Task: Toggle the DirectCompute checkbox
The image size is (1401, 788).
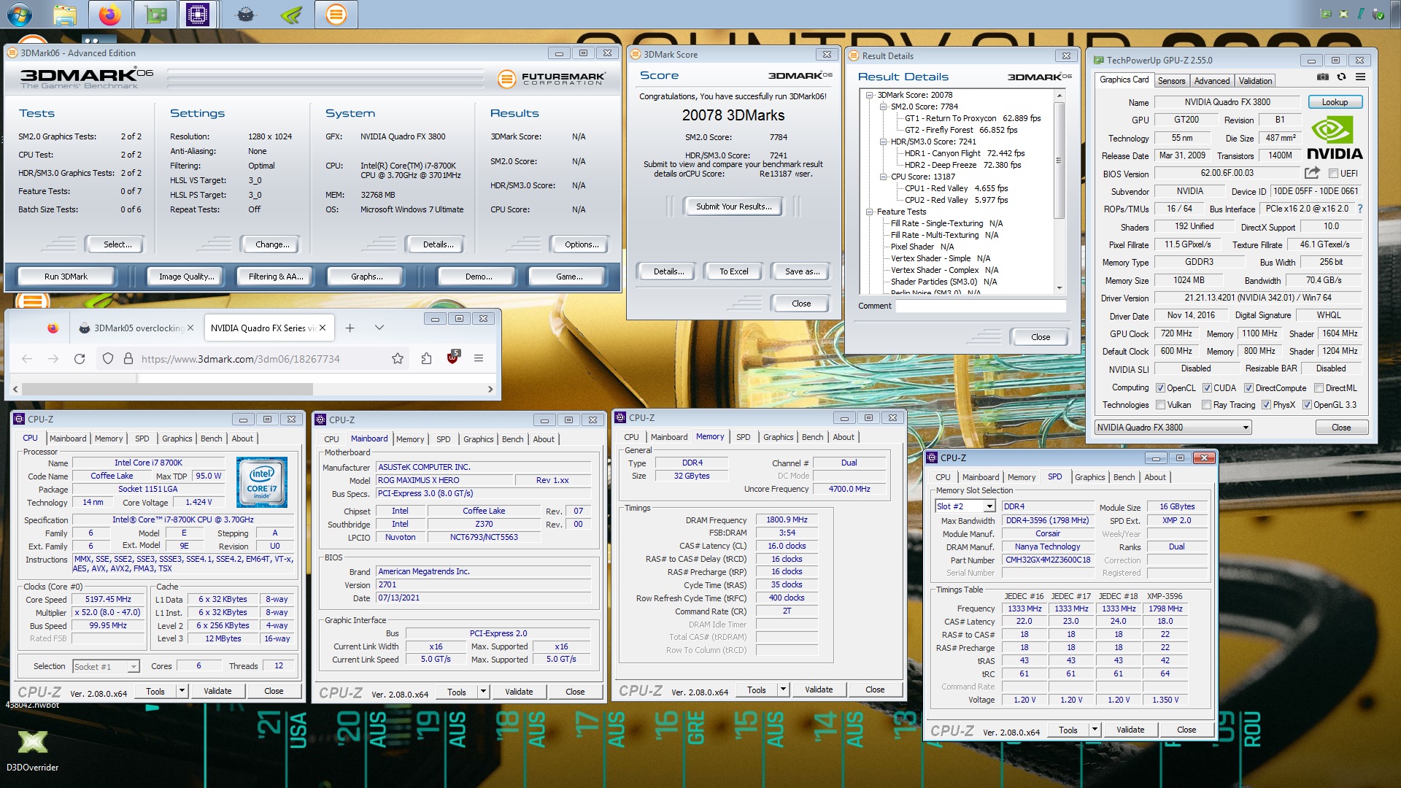Action: [1248, 388]
